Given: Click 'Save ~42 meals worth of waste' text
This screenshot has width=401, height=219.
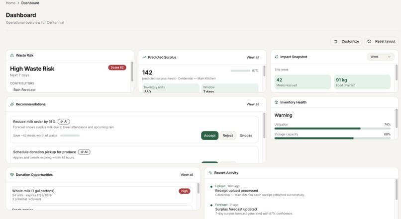Looking at the screenshot, I should pyautogui.click(x=35, y=136).
